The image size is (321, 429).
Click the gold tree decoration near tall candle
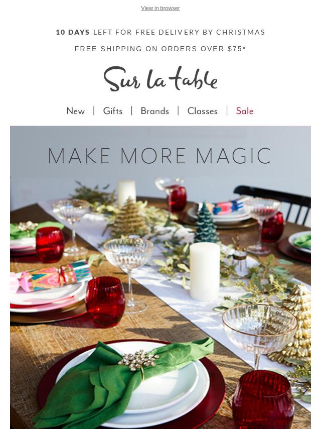pos(128,217)
